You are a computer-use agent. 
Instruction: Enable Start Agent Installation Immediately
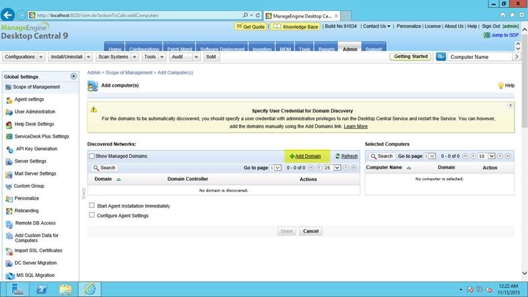(92, 206)
